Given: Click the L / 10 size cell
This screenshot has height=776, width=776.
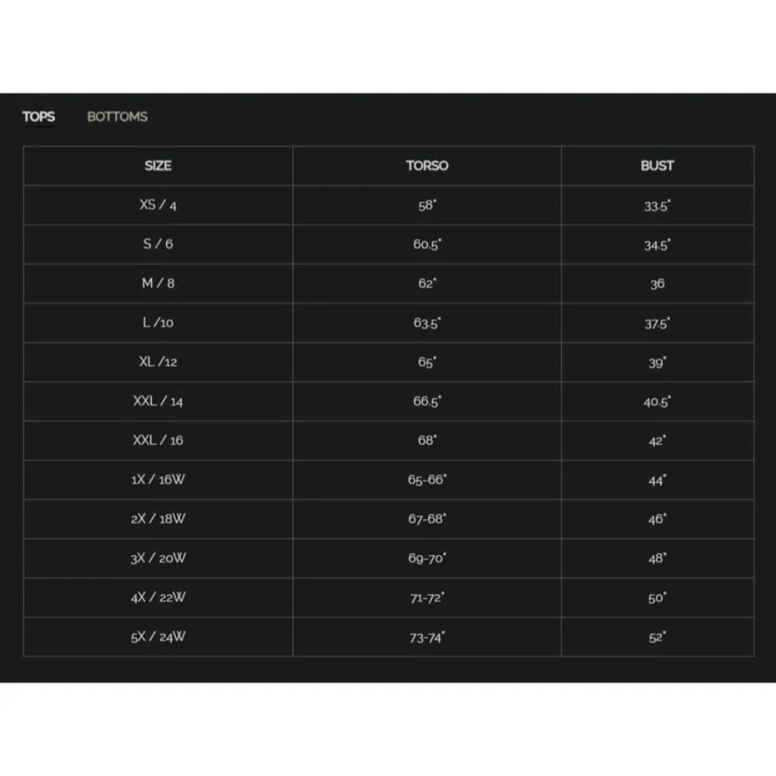Looking at the screenshot, I should coord(158,322).
